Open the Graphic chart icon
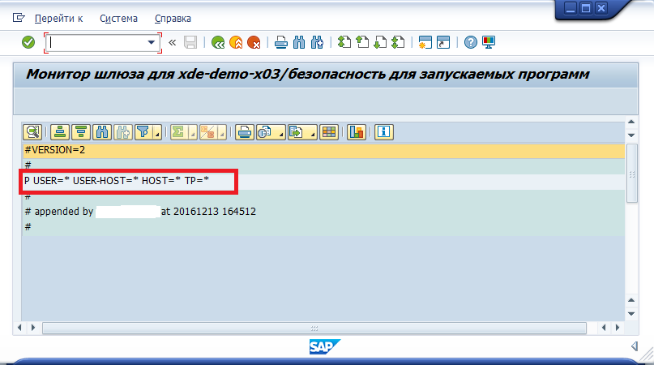654x365 pixels. coord(357,132)
